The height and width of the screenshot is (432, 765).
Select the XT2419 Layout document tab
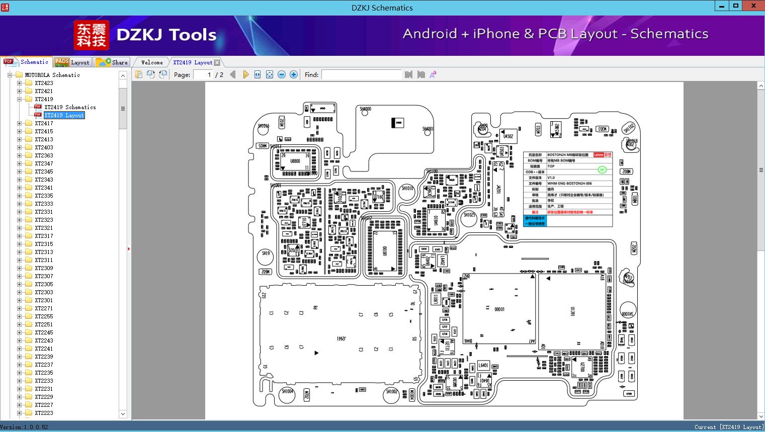click(x=193, y=62)
